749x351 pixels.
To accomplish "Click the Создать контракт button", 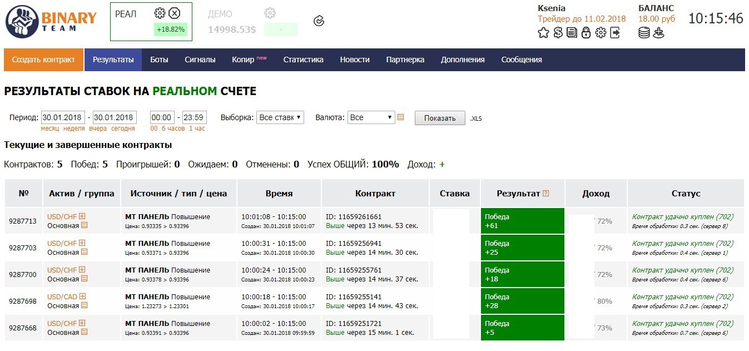I will 43,60.
